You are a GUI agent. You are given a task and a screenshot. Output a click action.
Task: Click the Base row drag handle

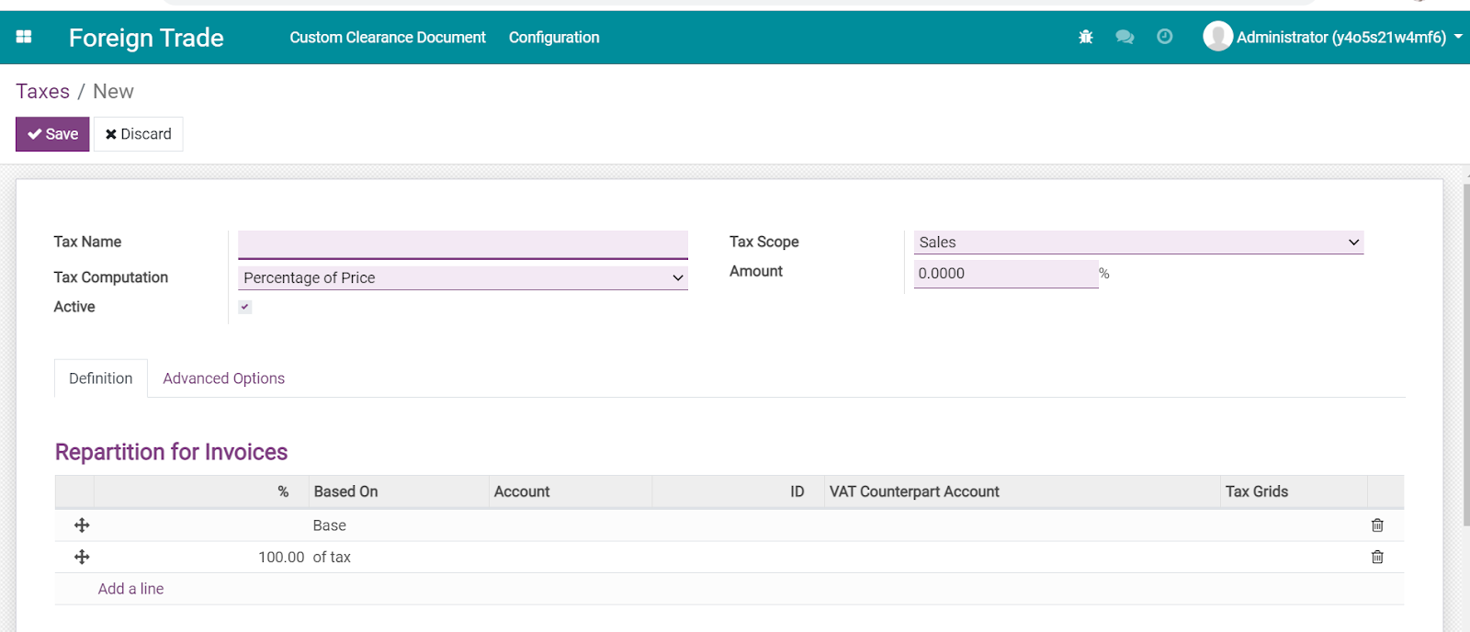(x=82, y=525)
